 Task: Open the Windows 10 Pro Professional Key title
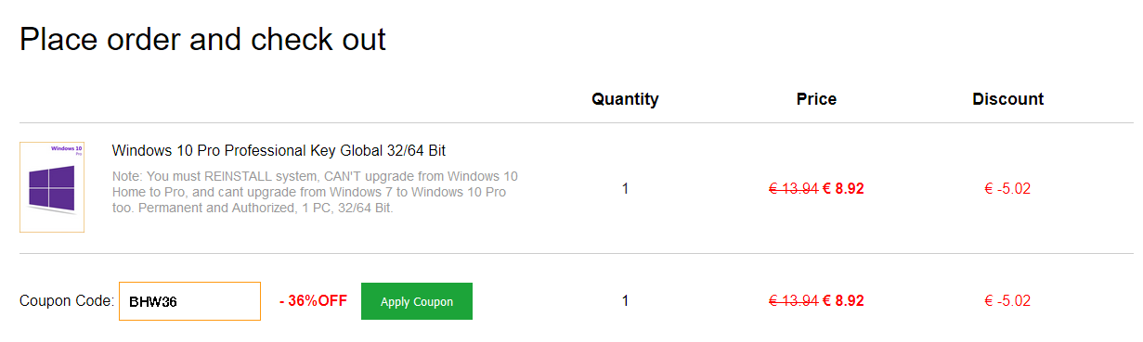[x=279, y=150]
